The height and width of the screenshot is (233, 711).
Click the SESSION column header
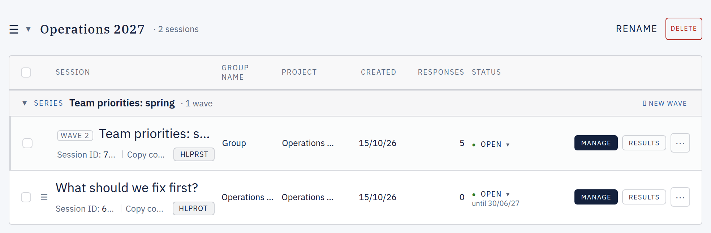pyautogui.click(x=73, y=72)
